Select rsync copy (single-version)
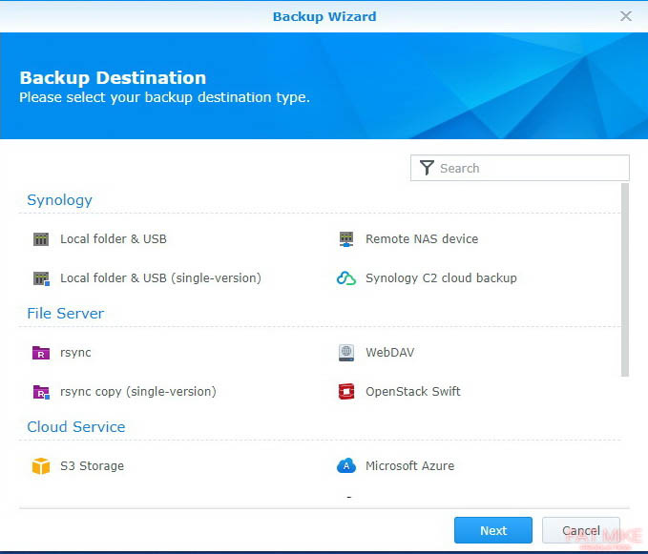The height and width of the screenshot is (554, 648). pyautogui.click(x=138, y=392)
